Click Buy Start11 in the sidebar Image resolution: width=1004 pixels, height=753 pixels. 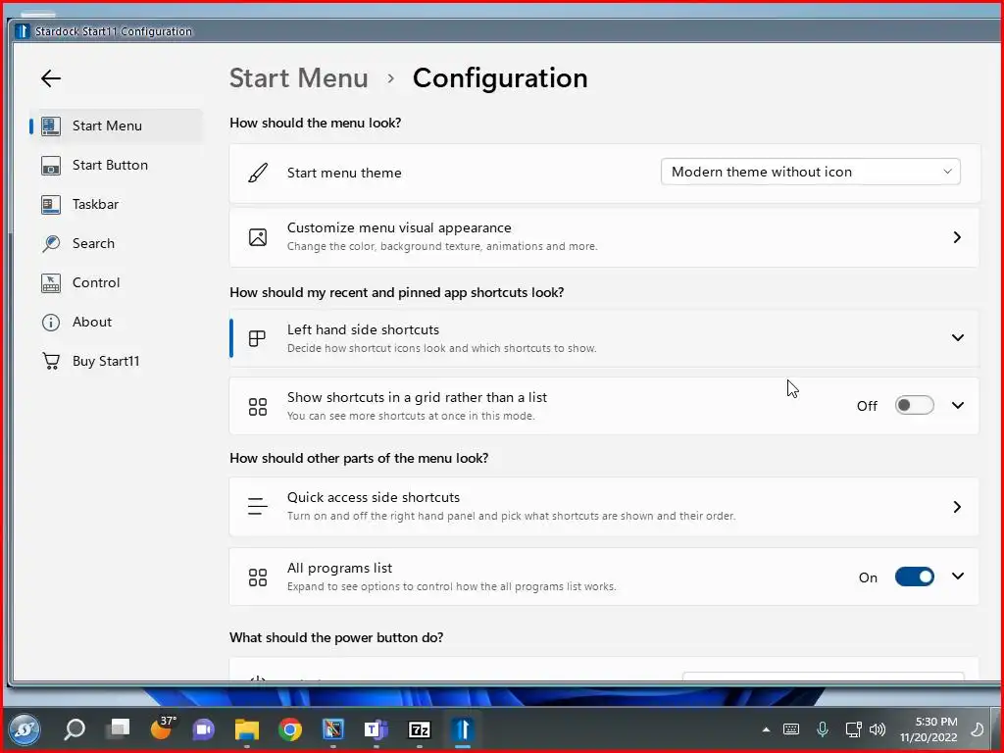pos(117,361)
